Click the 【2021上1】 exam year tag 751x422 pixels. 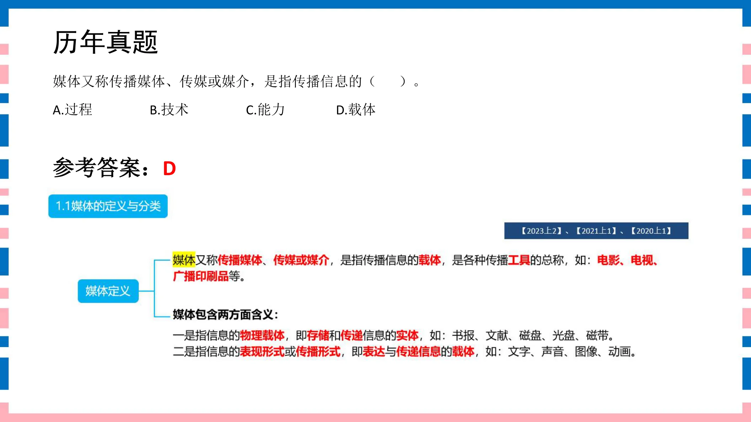[x=596, y=231]
